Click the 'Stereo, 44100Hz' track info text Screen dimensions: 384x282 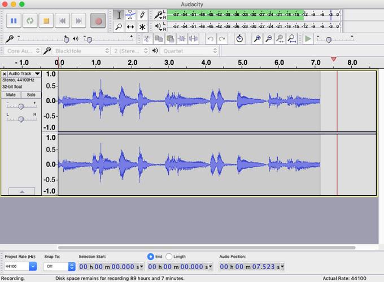click(18, 80)
